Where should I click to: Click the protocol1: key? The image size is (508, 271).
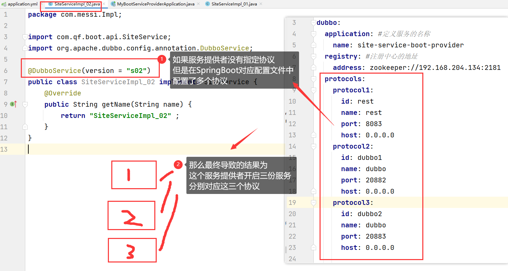pos(353,90)
